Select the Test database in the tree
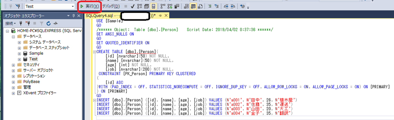Image resolution: width=394 pixels, height=120 pixels. tap(33, 59)
